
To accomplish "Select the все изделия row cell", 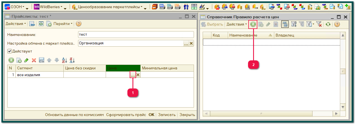I will point(39,75).
